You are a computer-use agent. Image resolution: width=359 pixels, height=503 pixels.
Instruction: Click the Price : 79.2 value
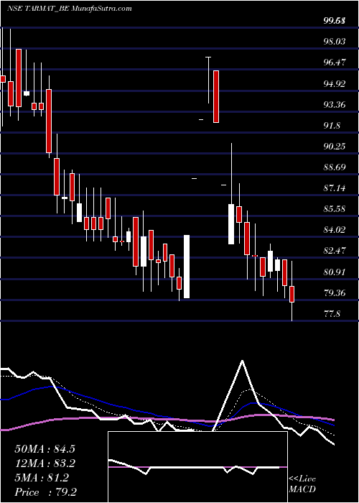[45, 492]
